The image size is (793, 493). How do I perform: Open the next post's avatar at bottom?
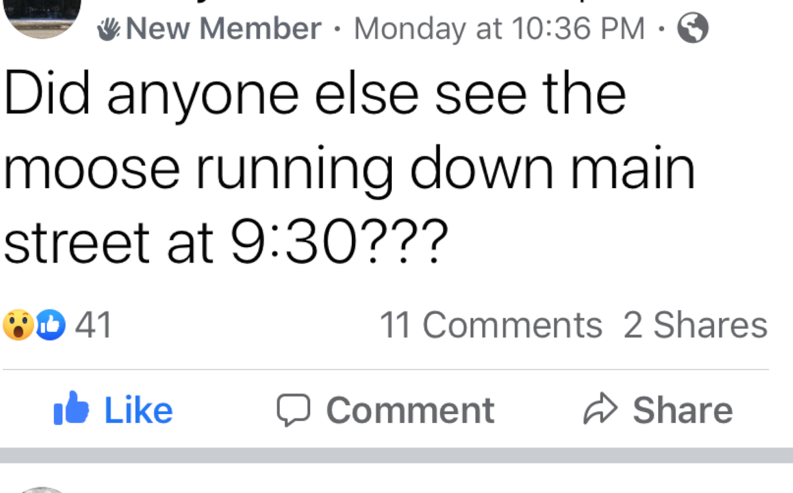(42, 490)
